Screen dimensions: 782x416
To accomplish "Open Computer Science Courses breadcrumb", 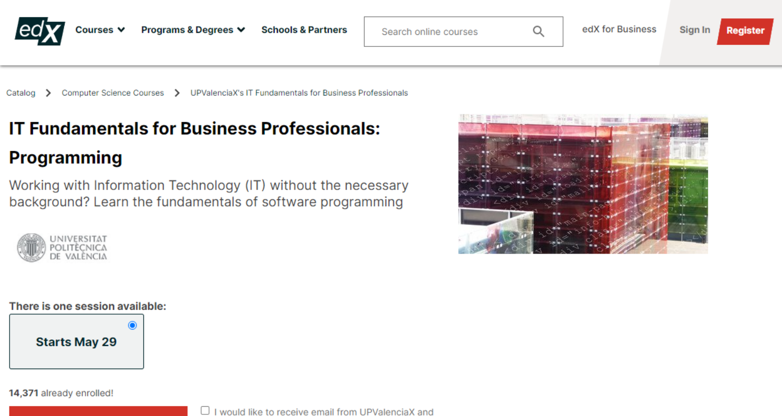I will (x=113, y=93).
